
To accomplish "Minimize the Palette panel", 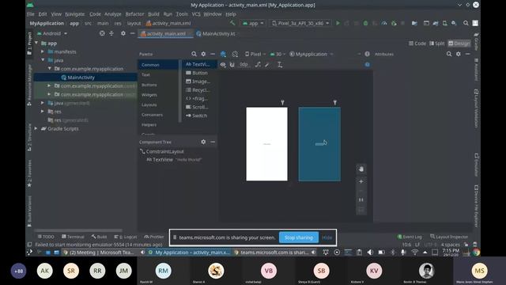I will click(x=213, y=54).
